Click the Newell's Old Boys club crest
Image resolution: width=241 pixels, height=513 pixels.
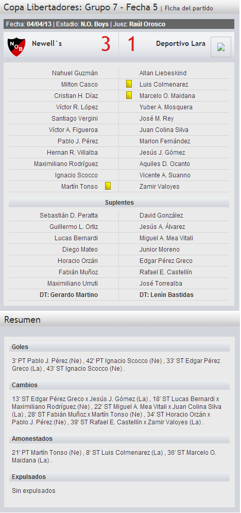click(16, 47)
